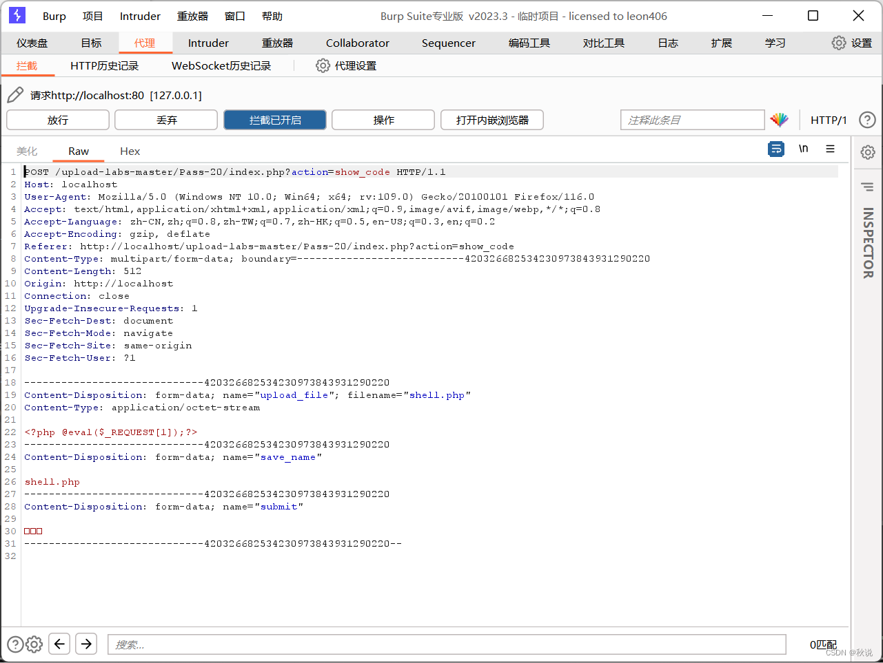
Task: Open the 重放器 menu in menu bar
Action: 192,16
